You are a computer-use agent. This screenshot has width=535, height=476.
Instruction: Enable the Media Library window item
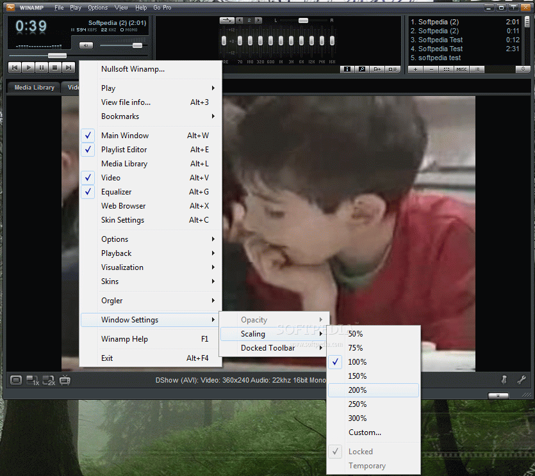pyautogui.click(x=151, y=164)
